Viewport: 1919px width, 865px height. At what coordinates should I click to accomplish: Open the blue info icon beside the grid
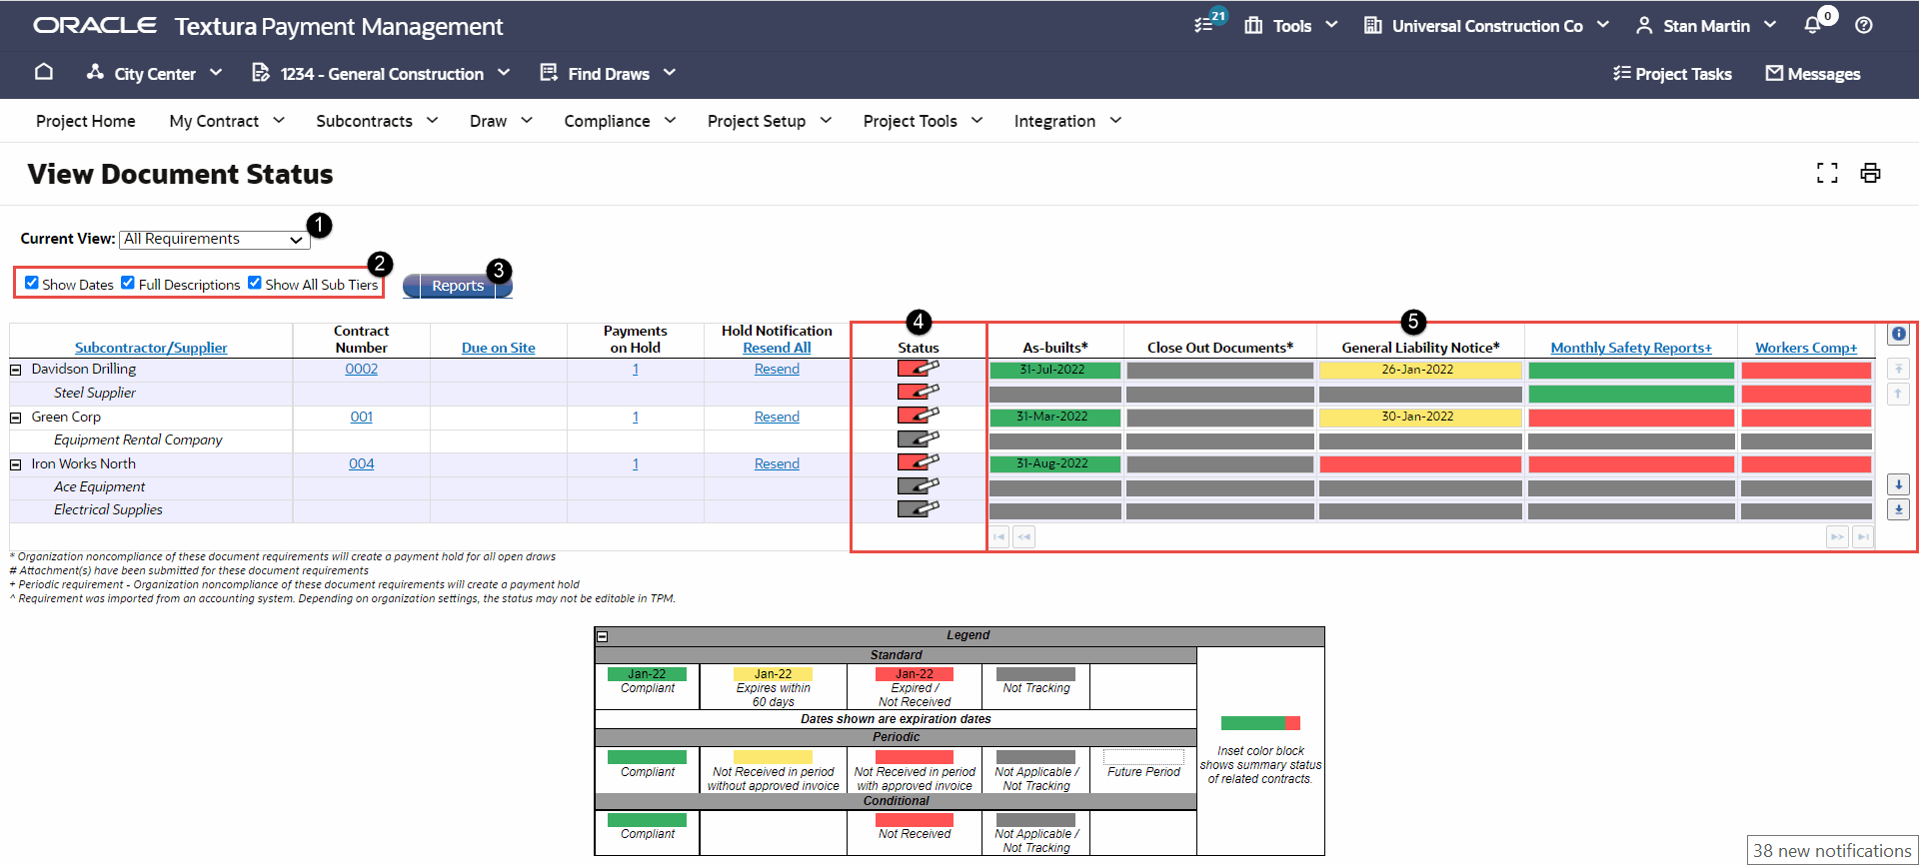pyautogui.click(x=1898, y=335)
